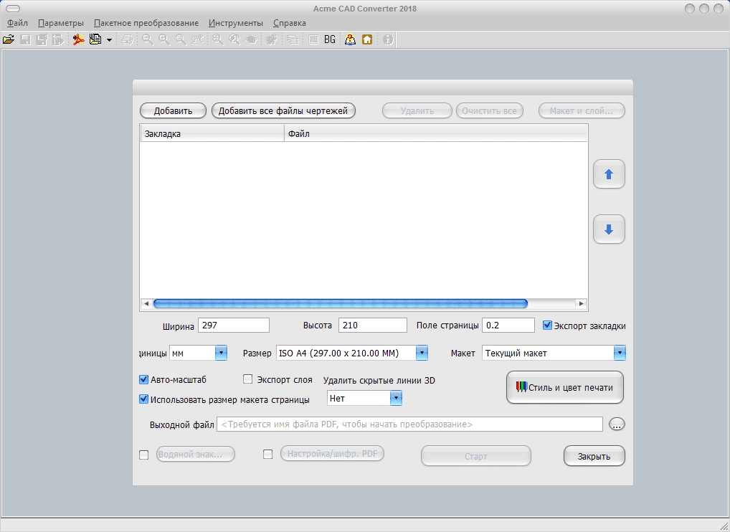
Task: Click the Очистить все button
Action: (x=489, y=111)
